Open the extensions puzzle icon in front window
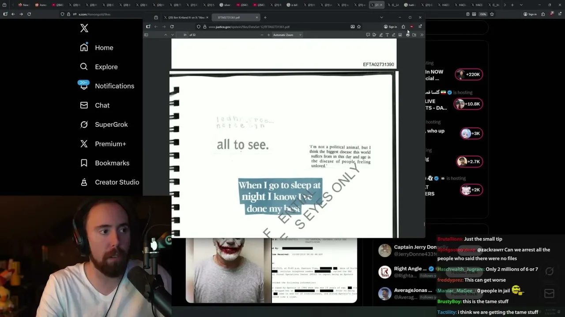Image resolution: width=565 pixels, height=317 pixels. tap(403, 26)
